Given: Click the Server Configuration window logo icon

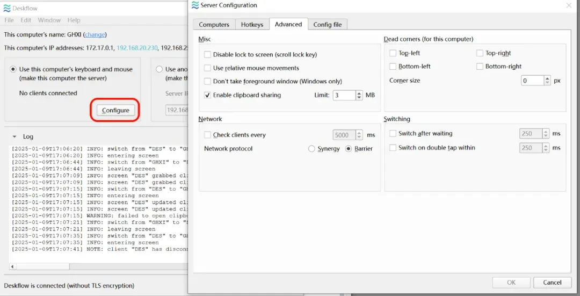Looking at the screenshot, I should click(x=195, y=5).
